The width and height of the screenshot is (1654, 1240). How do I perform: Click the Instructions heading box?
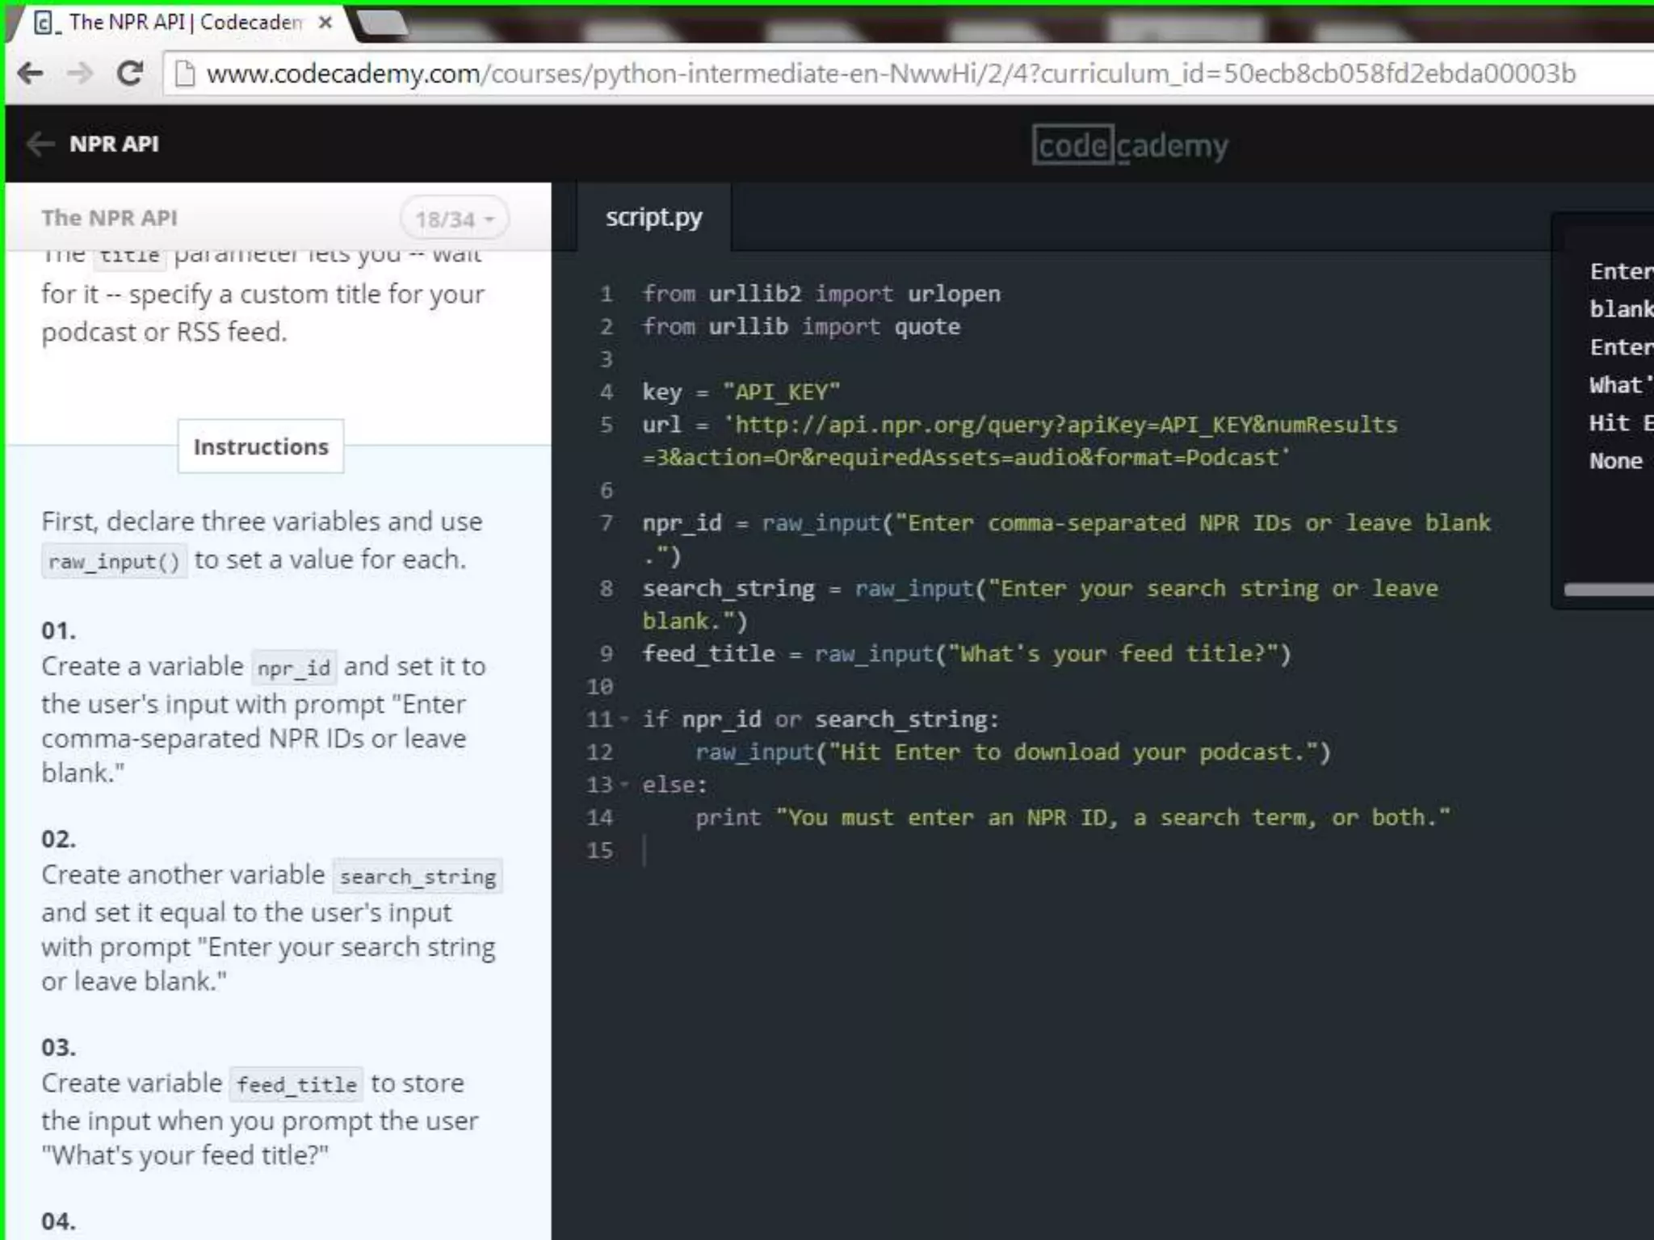pyautogui.click(x=261, y=446)
